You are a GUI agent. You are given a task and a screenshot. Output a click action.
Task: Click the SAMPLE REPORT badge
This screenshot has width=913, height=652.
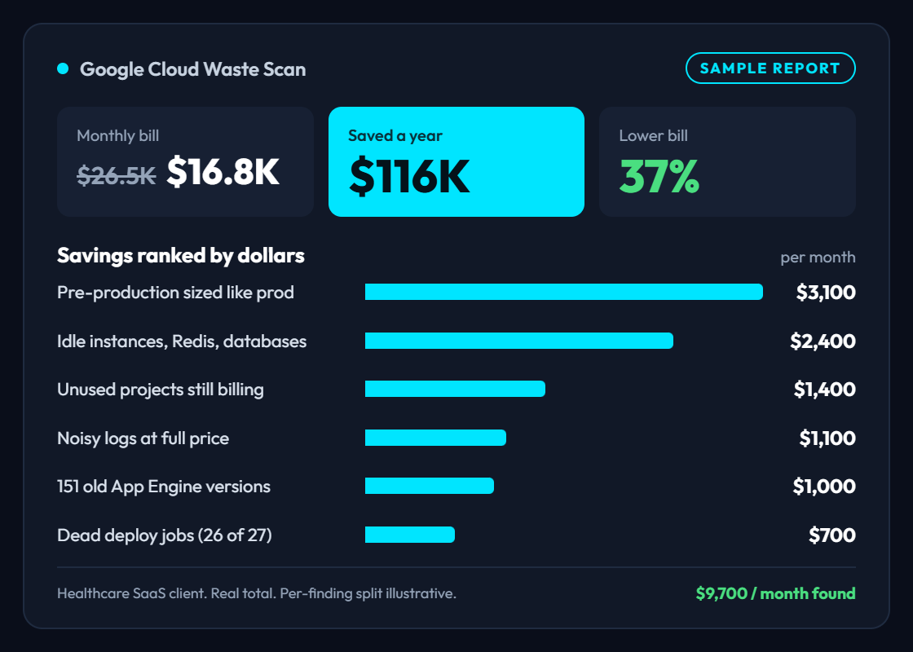(770, 68)
